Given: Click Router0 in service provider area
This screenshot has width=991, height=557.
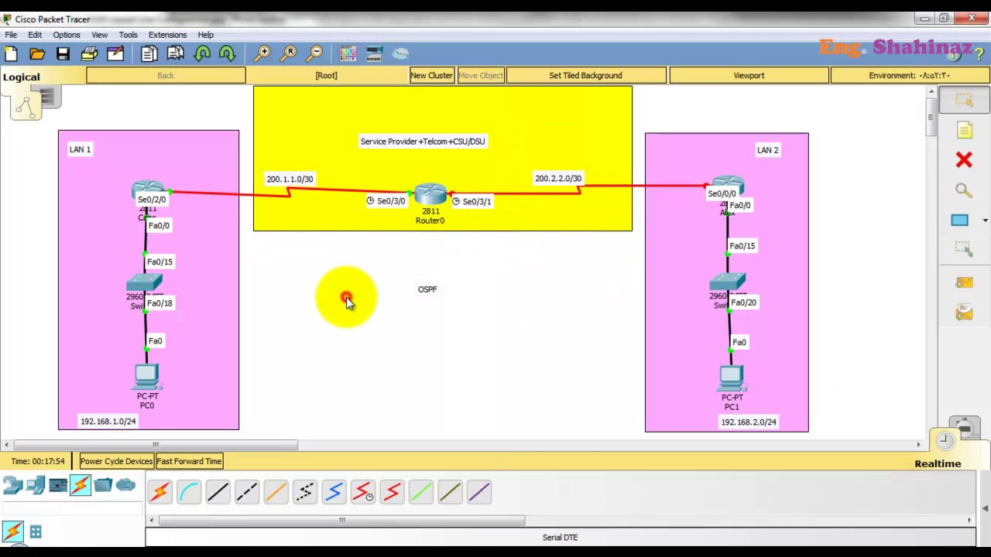Looking at the screenshot, I should pyautogui.click(x=430, y=195).
